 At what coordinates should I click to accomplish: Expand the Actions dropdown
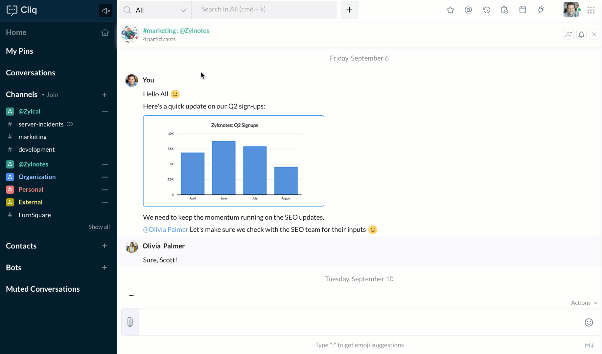[584, 303]
